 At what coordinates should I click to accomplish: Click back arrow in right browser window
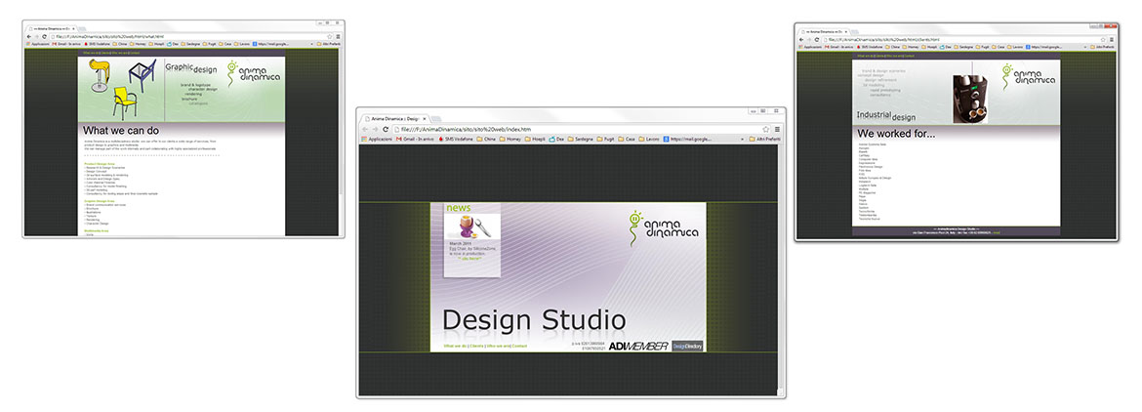pos(801,39)
